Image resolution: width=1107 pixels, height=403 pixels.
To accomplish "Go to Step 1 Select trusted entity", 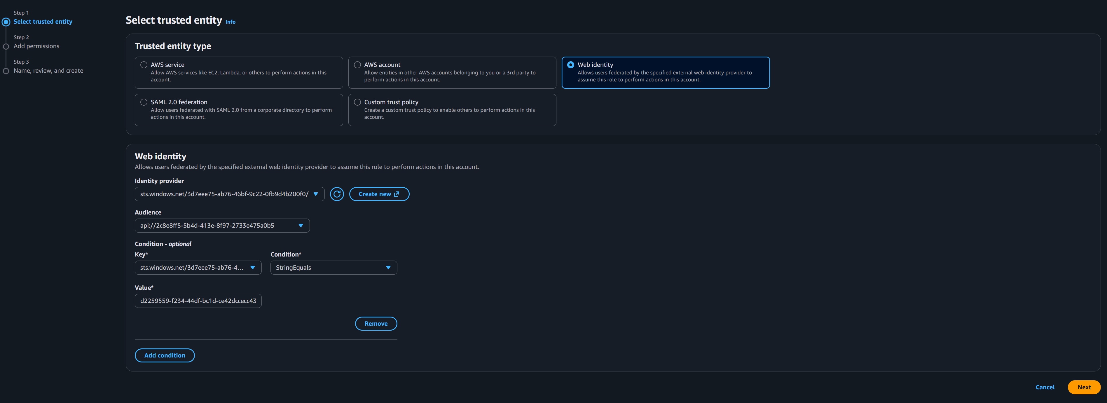I will pyautogui.click(x=43, y=22).
